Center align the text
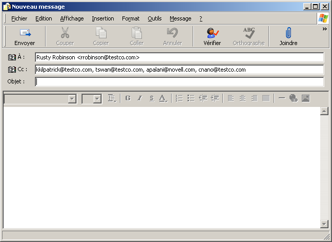332x242 pixels. pos(243,98)
